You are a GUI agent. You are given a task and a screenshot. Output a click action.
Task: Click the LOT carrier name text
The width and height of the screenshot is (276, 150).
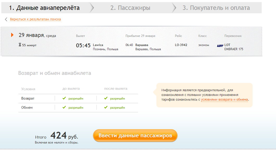(x=227, y=45)
